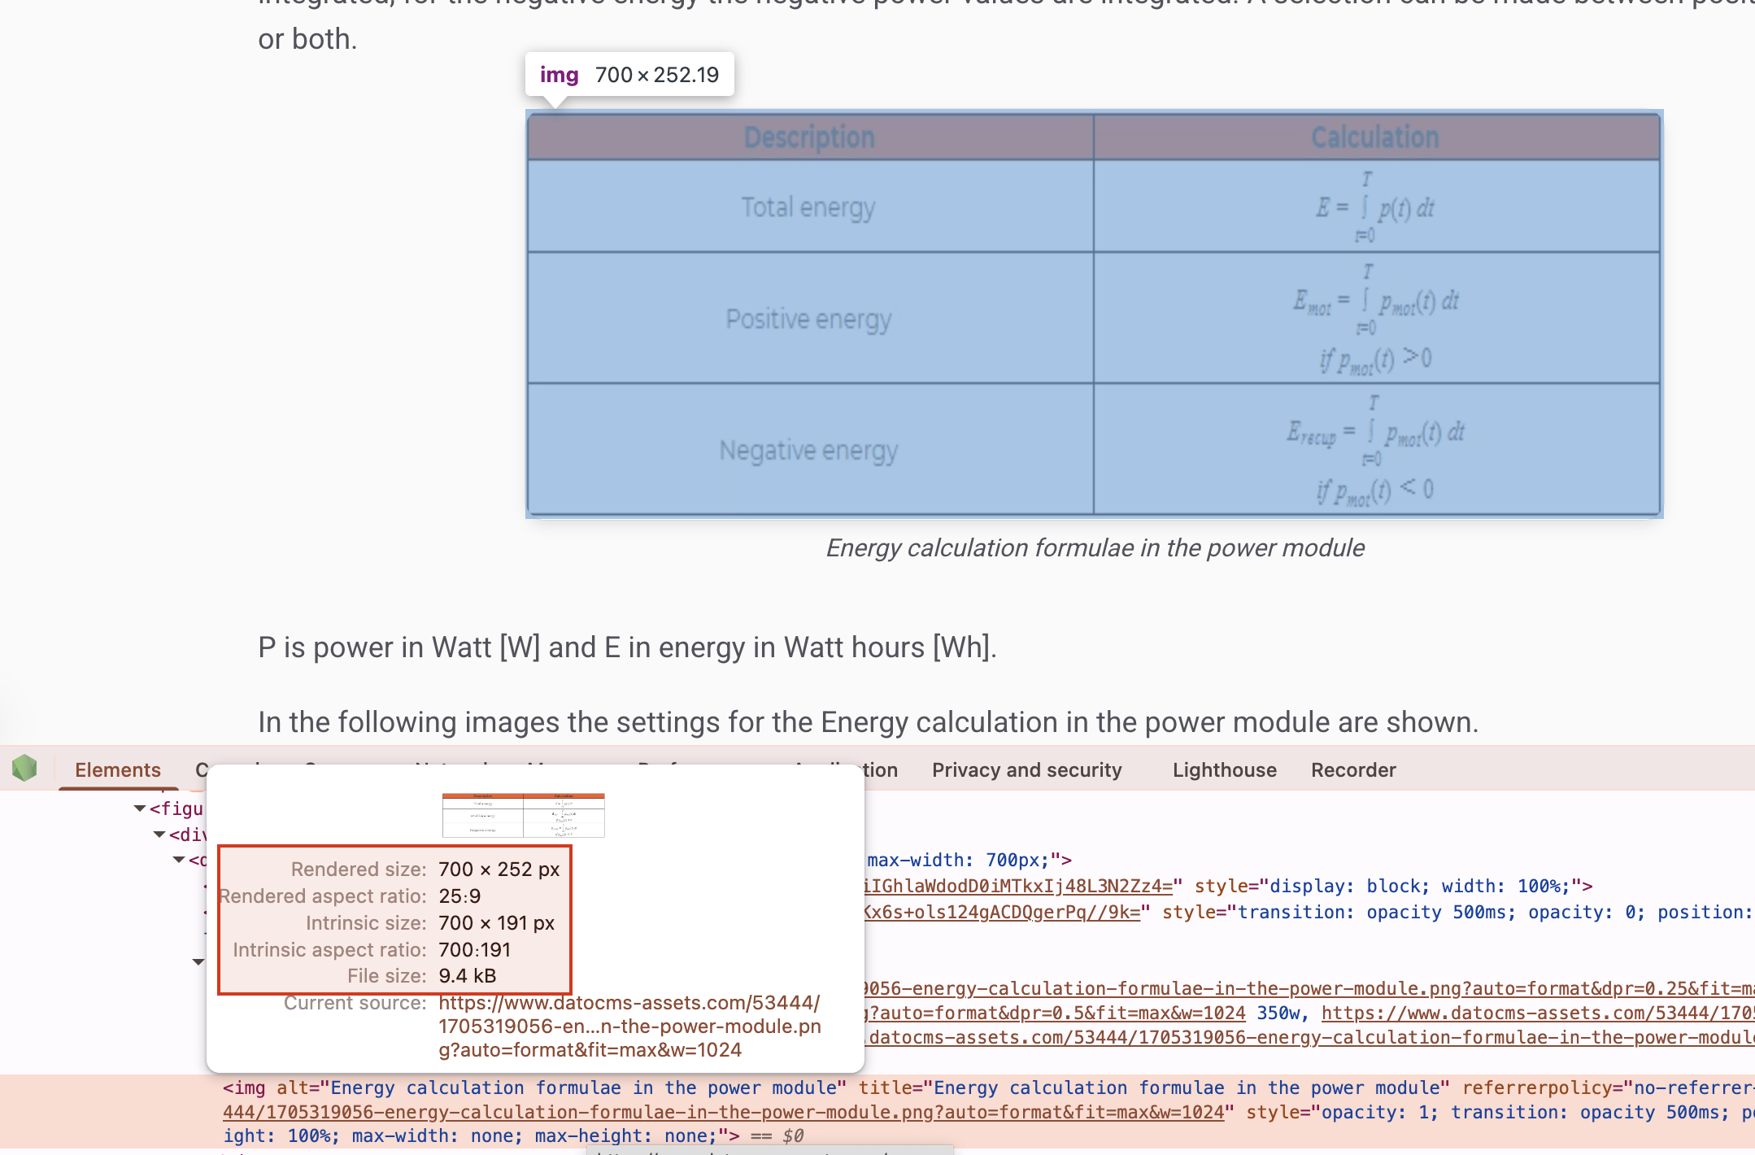The image size is (1755, 1155).
Task: Open the current source datocms URL
Action: [629, 1026]
